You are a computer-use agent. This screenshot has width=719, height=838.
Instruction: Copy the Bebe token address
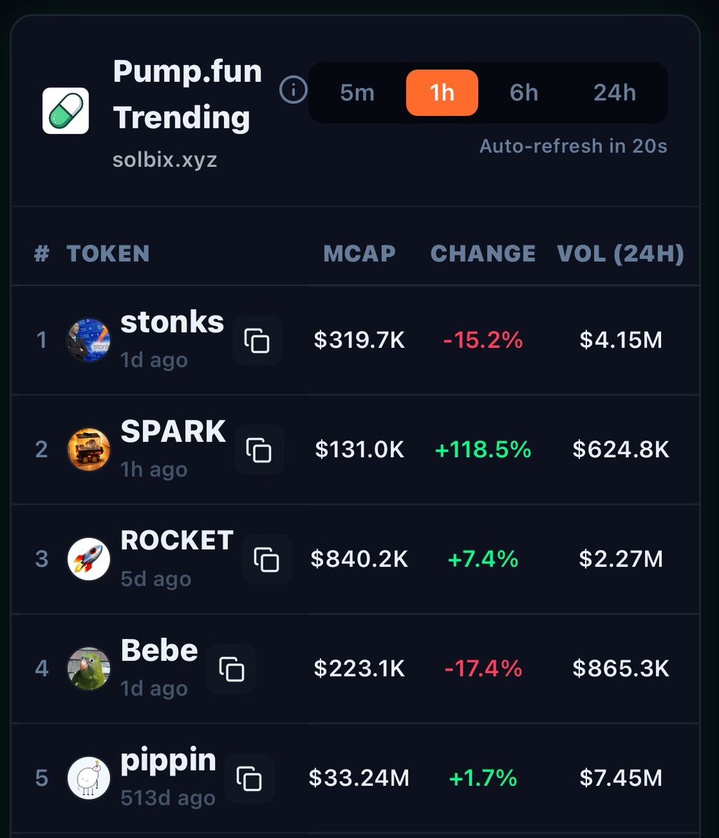(231, 669)
